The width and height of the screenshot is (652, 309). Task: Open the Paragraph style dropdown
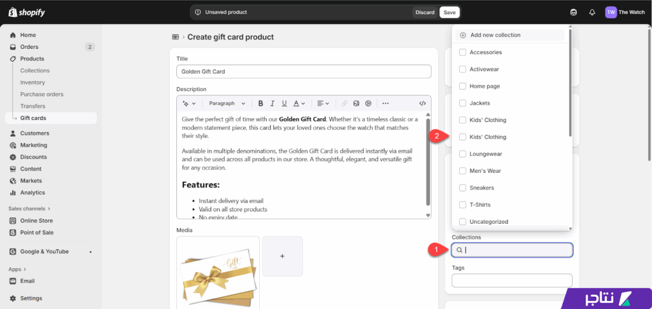click(227, 104)
